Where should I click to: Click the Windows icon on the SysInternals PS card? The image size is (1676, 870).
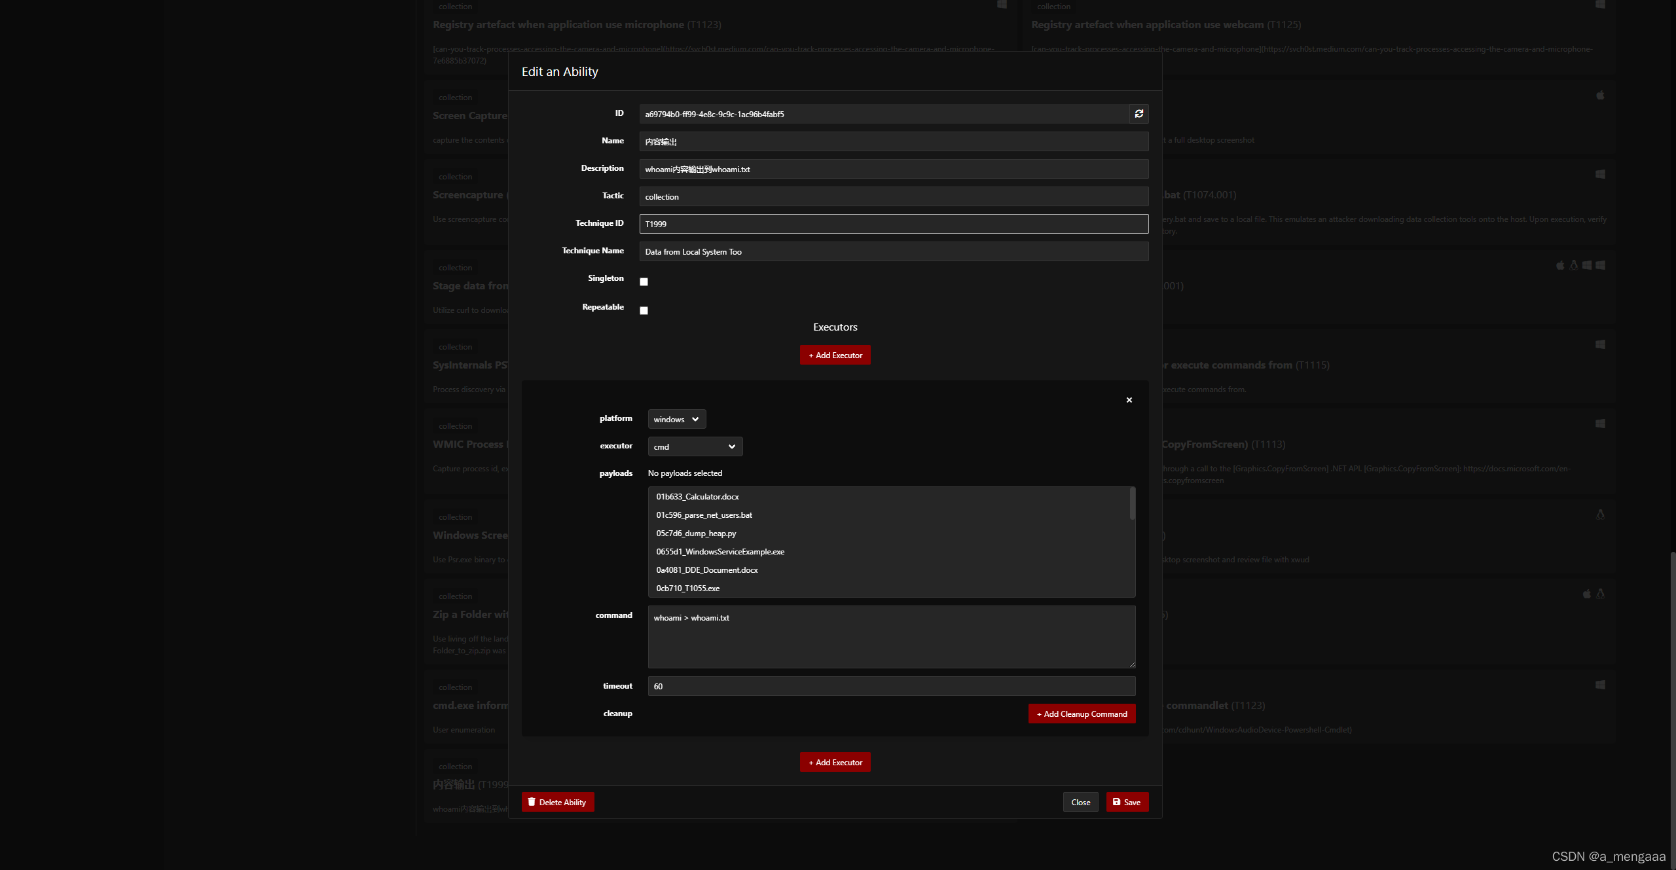[x=1600, y=344]
